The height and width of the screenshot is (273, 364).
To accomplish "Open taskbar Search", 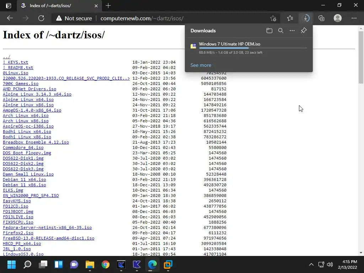I will pos(27,264).
